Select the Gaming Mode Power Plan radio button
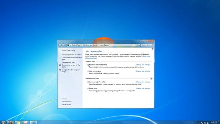 coord(88,82)
